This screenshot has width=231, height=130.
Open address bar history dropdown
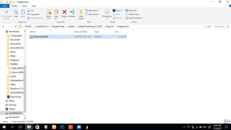coord(206,26)
